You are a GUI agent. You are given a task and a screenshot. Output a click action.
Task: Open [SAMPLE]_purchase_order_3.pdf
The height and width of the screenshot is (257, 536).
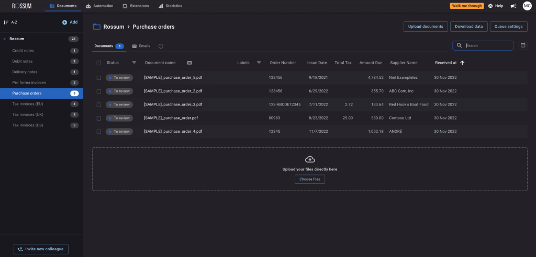[x=173, y=104]
